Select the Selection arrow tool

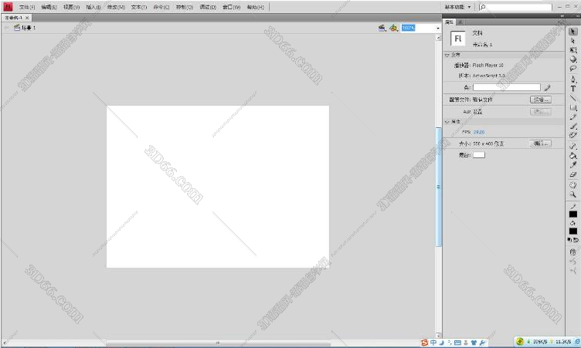[573, 32]
